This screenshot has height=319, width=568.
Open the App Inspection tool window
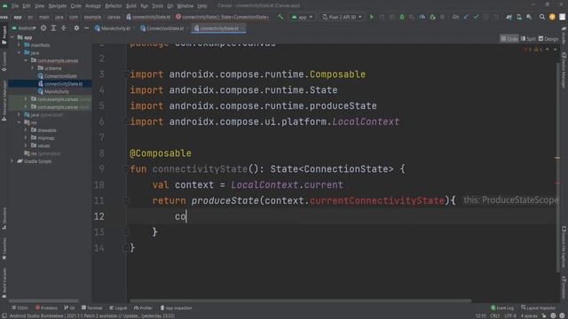(176, 307)
